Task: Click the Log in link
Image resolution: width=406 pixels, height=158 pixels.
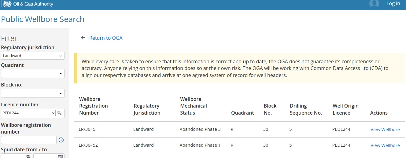Action: coord(393,4)
